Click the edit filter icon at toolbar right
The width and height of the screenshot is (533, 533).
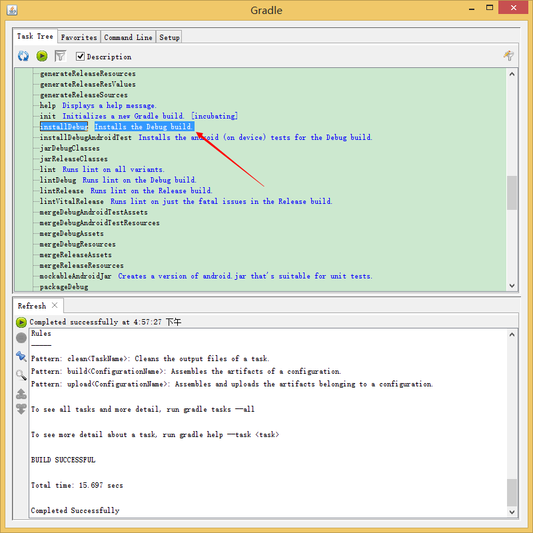[x=508, y=55]
